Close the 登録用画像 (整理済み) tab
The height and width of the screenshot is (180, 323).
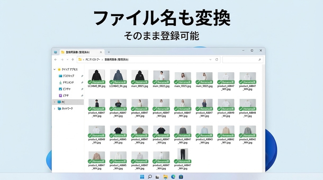click(x=101, y=52)
